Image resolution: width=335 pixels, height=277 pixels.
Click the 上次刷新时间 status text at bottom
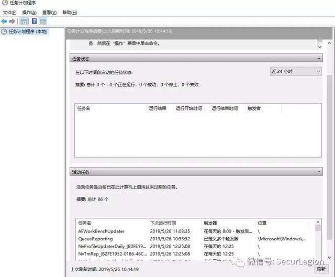click(105, 269)
